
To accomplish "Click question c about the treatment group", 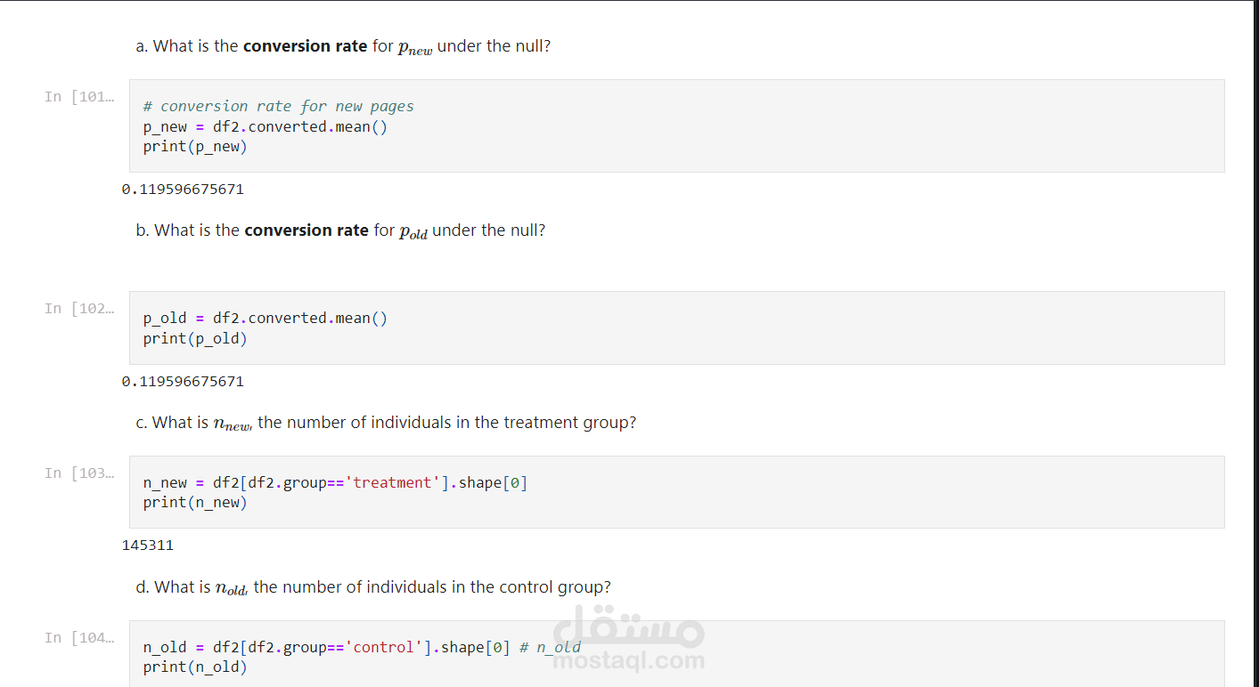I will [386, 423].
